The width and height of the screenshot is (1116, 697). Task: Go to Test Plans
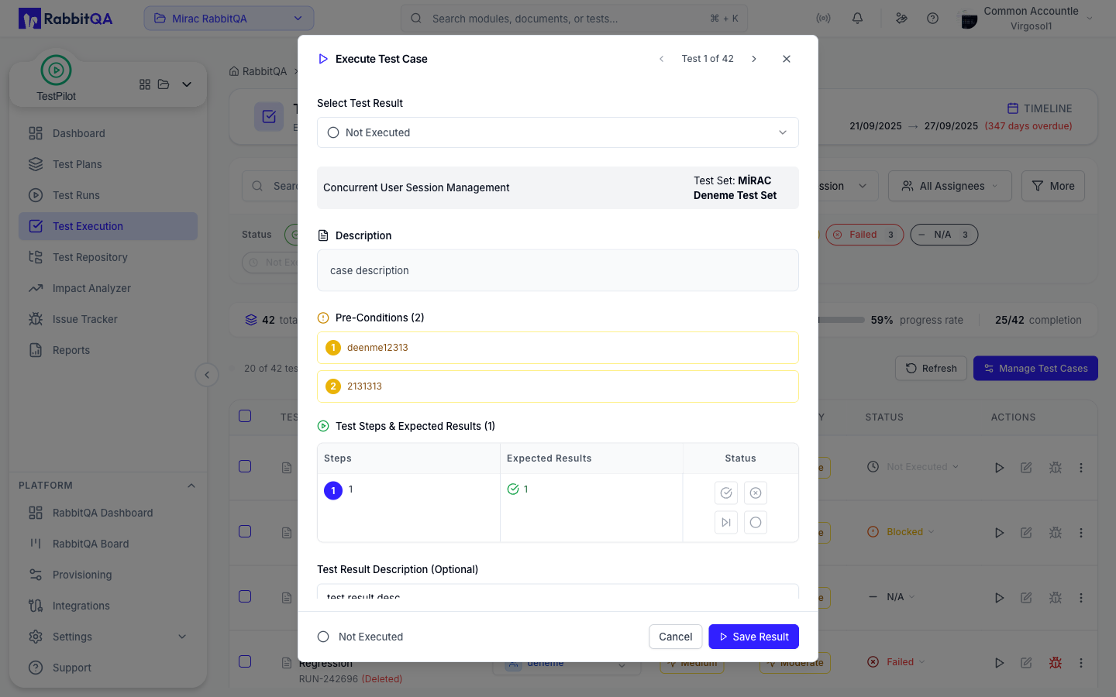[x=108, y=164]
